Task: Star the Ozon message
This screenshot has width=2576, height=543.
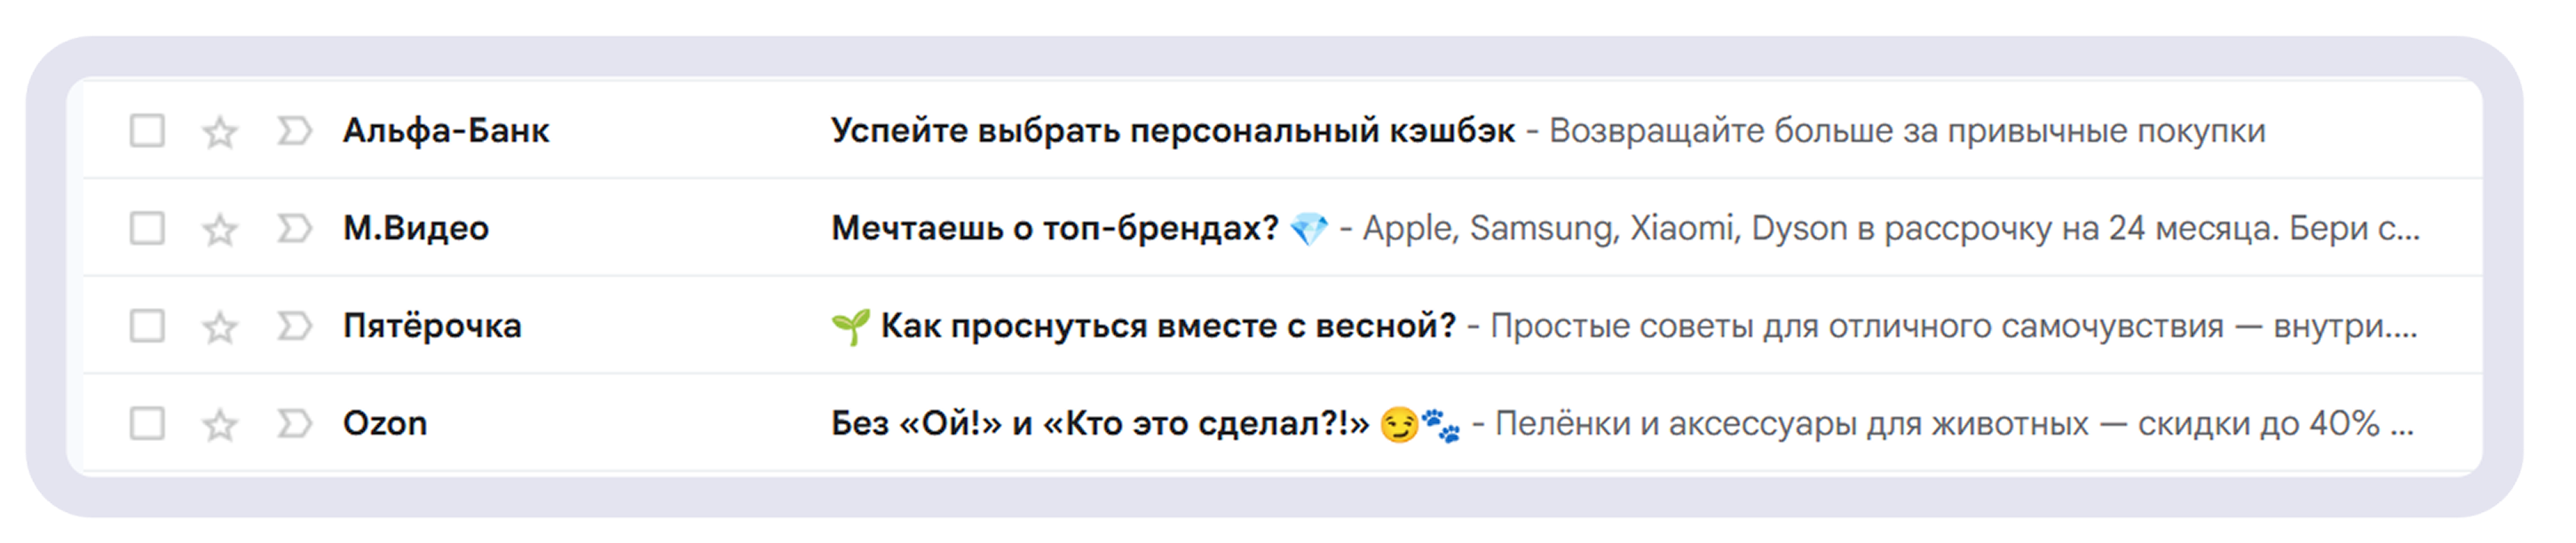Action: pyautogui.click(x=219, y=425)
